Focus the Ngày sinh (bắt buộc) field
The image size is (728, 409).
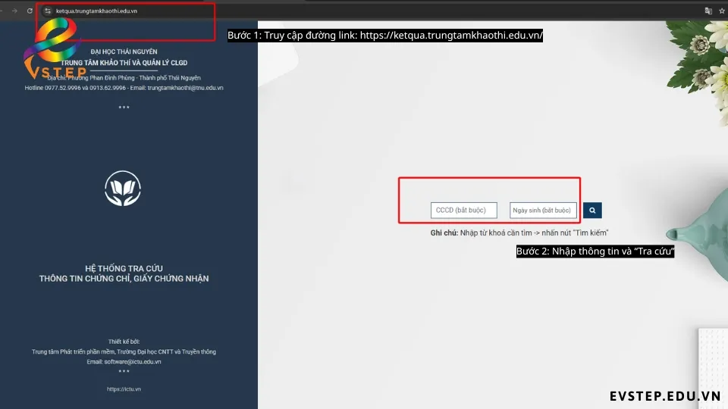543,210
